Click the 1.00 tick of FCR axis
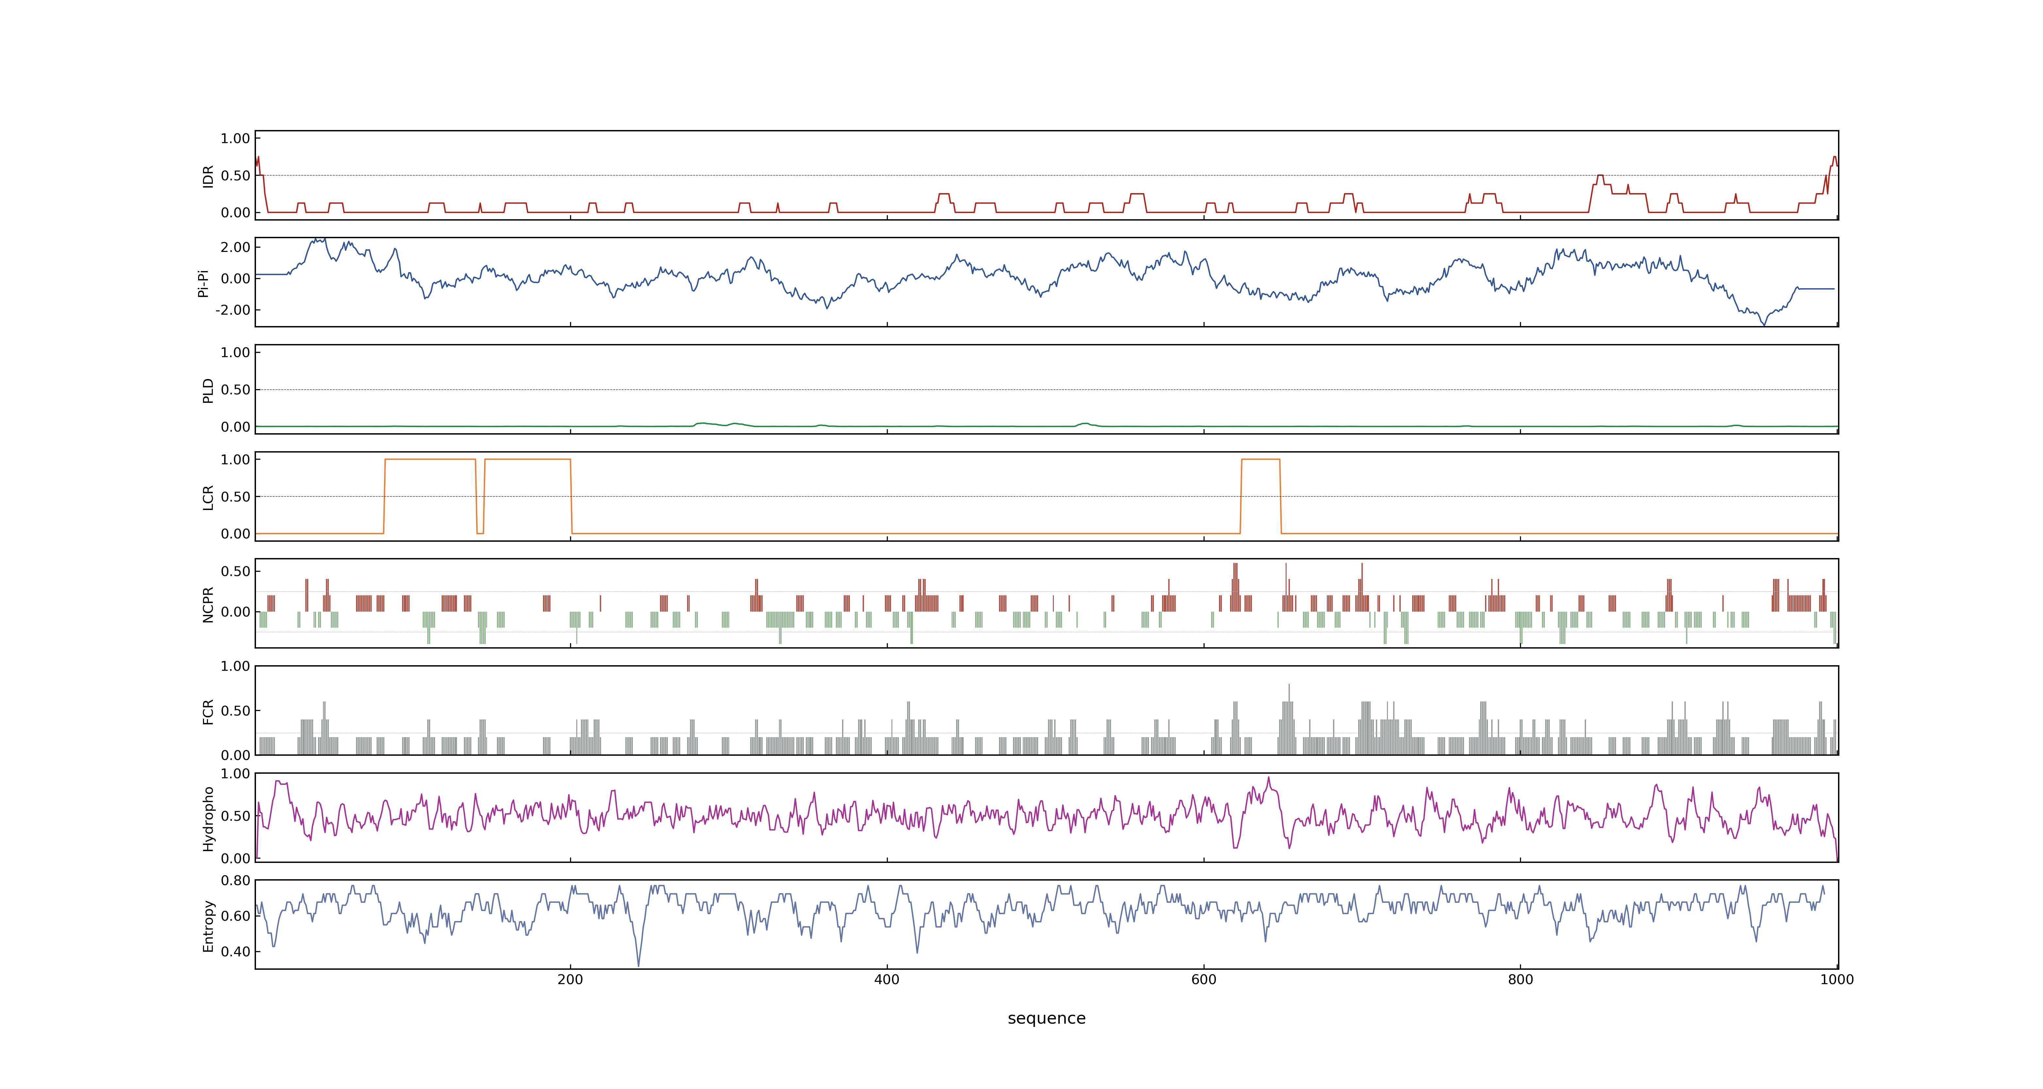2043x1089 pixels. click(236, 667)
